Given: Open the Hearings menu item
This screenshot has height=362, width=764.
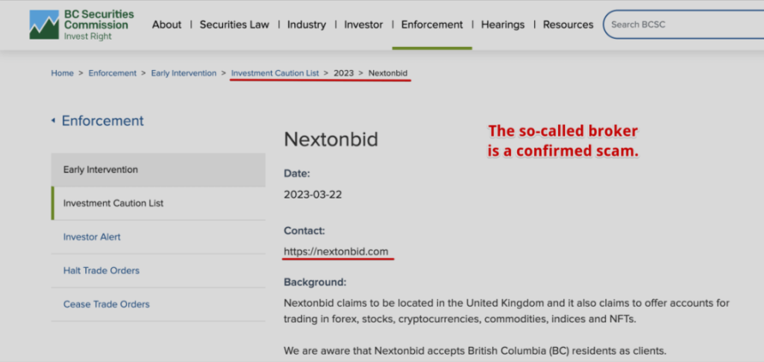Looking at the screenshot, I should [x=503, y=25].
